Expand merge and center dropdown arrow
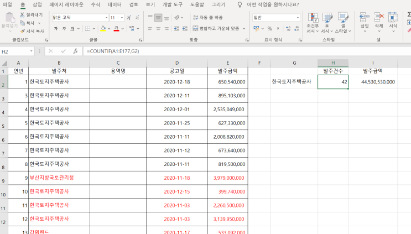This screenshot has height=234, width=411. (244, 29)
